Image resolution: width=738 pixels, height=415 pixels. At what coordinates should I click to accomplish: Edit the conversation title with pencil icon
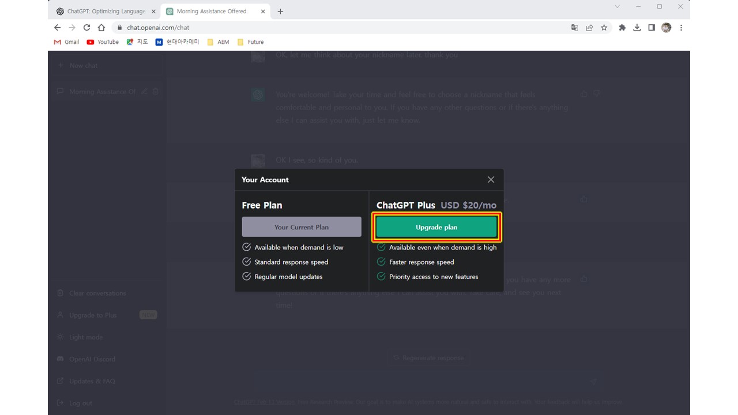pyautogui.click(x=144, y=92)
